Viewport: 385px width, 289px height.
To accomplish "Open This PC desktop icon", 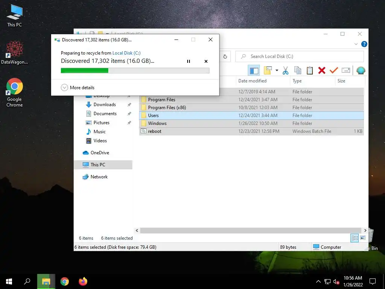I will [14, 16].
